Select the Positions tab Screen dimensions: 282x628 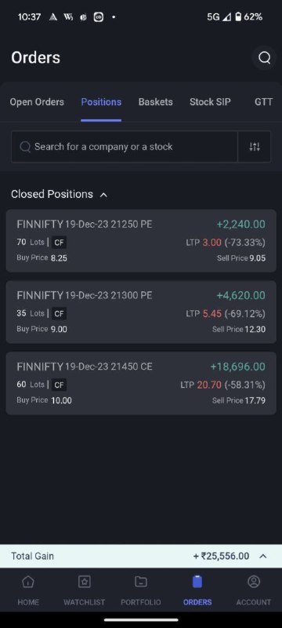[x=101, y=102]
